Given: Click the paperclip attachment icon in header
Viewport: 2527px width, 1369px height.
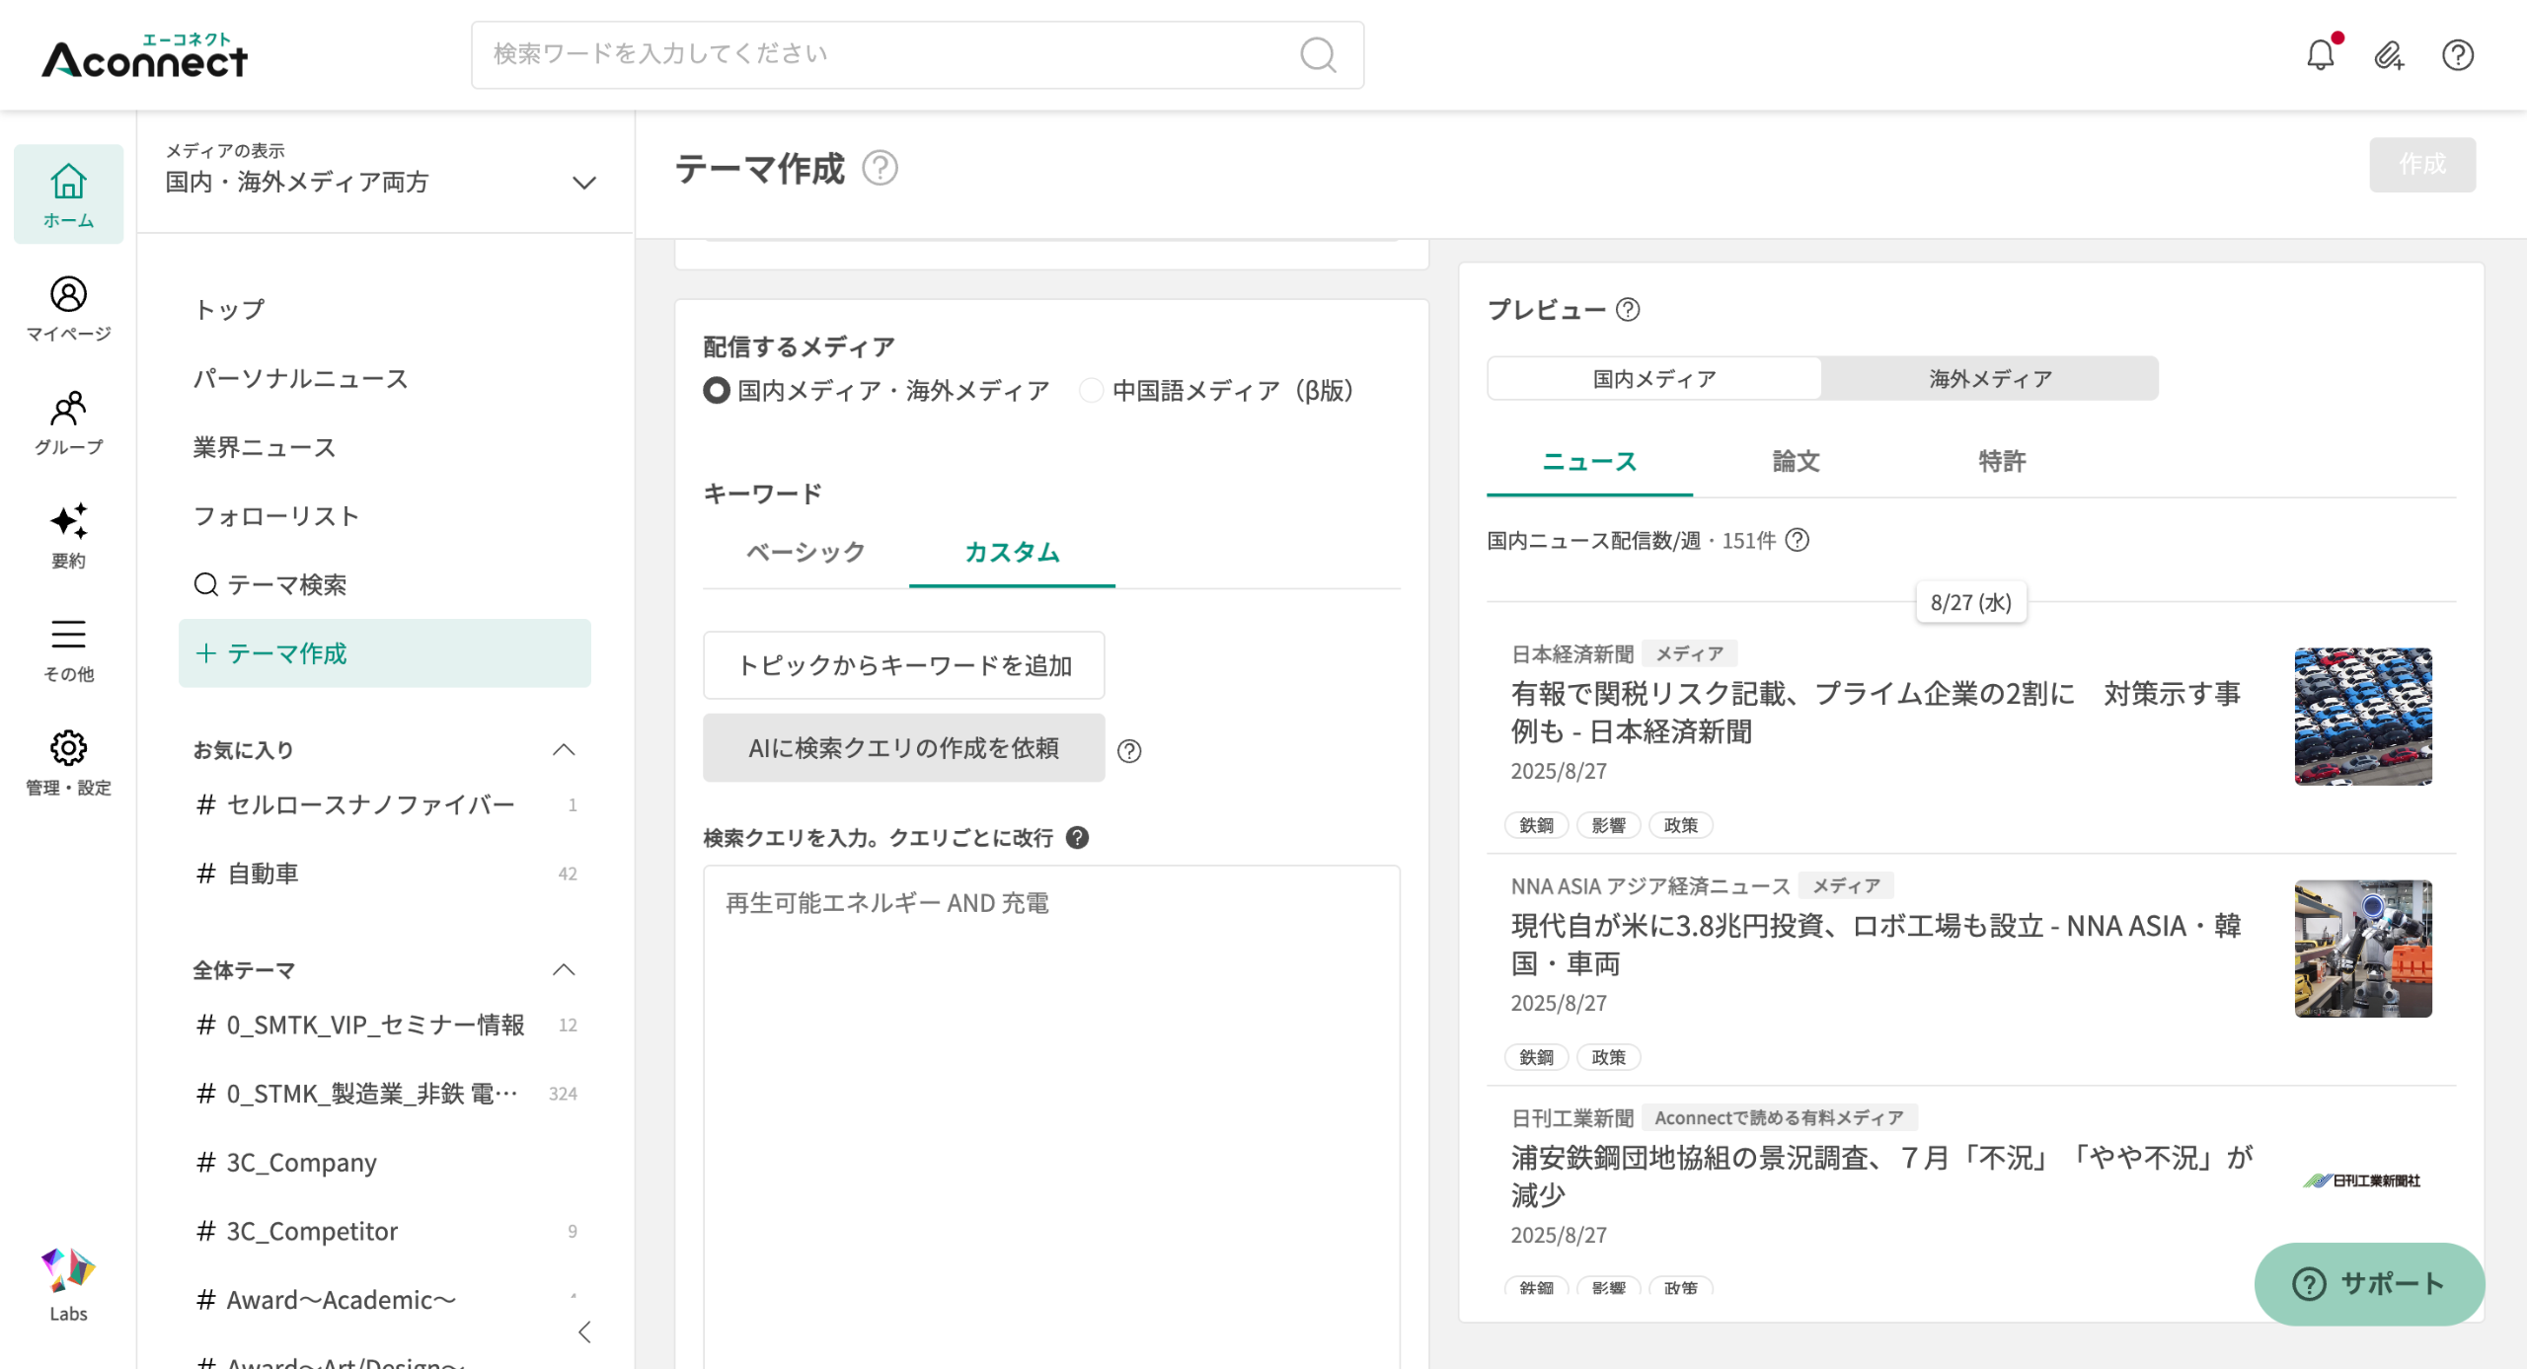Looking at the screenshot, I should coord(2389,55).
